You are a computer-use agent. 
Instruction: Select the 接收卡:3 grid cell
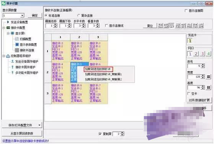61,51
